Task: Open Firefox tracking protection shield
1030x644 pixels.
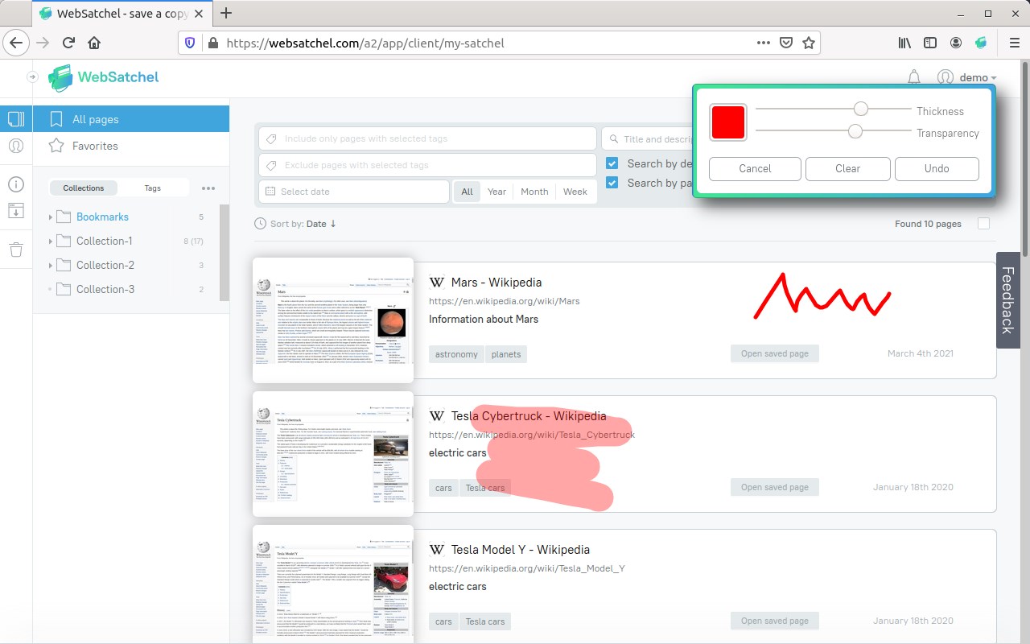Action: click(x=191, y=43)
